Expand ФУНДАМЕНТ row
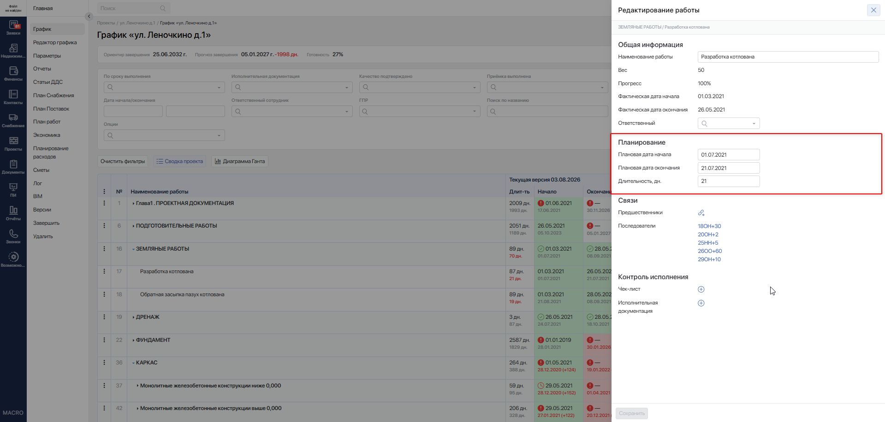 pos(133,340)
